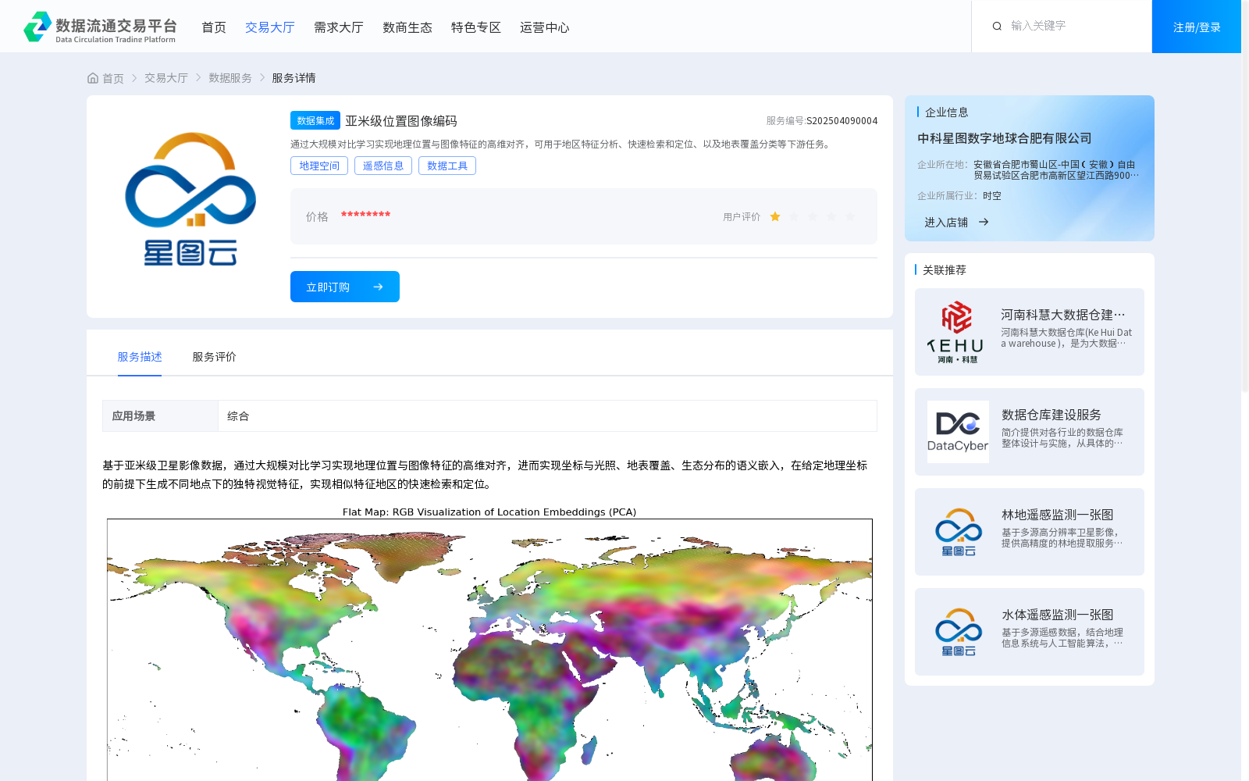The image size is (1249, 781).
Task: Click the 服务详情 breadcrumb text
Action: (294, 78)
